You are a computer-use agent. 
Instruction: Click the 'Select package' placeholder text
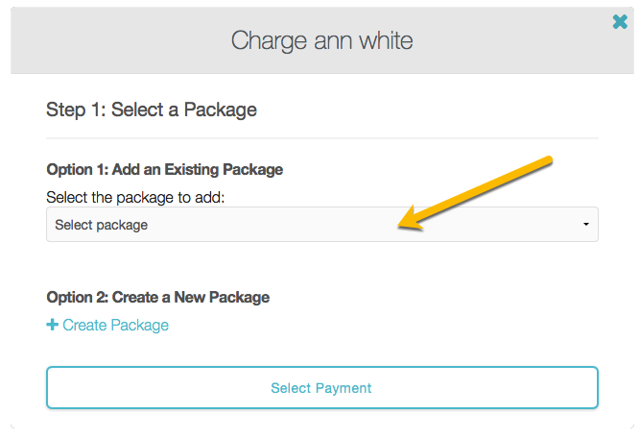tap(102, 225)
